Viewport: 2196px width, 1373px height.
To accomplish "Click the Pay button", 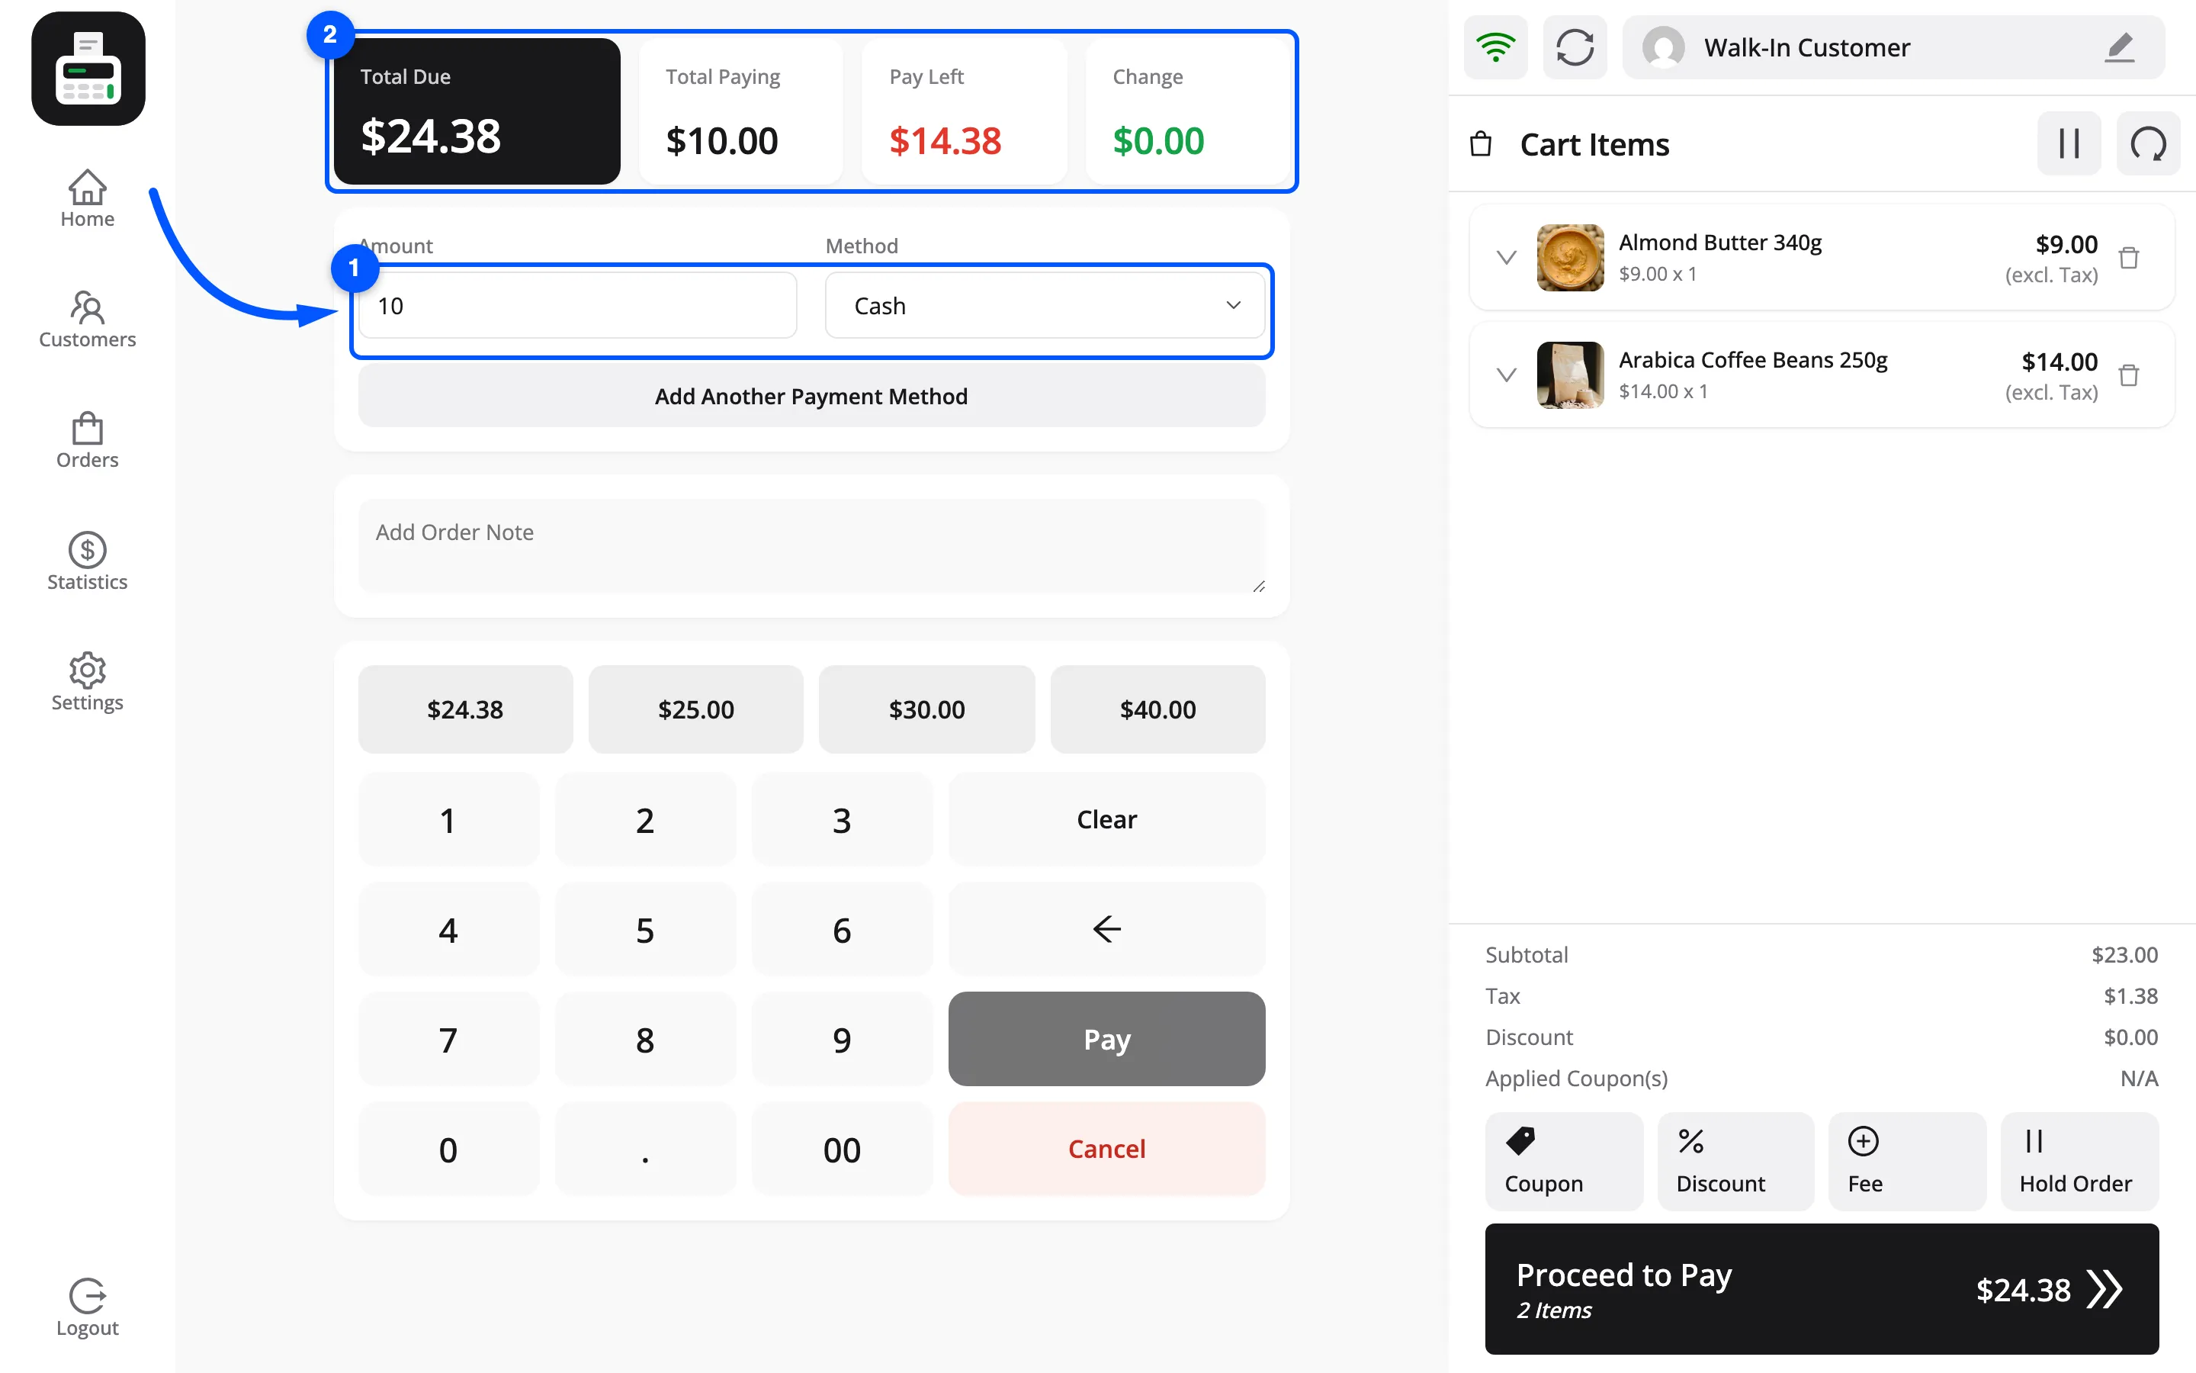I will 1106,1039.
